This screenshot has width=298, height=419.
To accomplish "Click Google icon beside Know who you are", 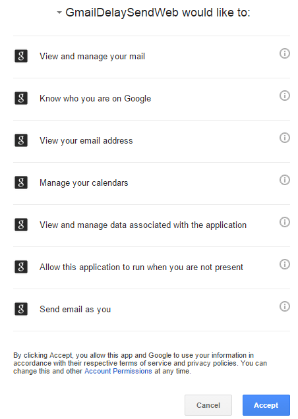I will click(21, 98).
